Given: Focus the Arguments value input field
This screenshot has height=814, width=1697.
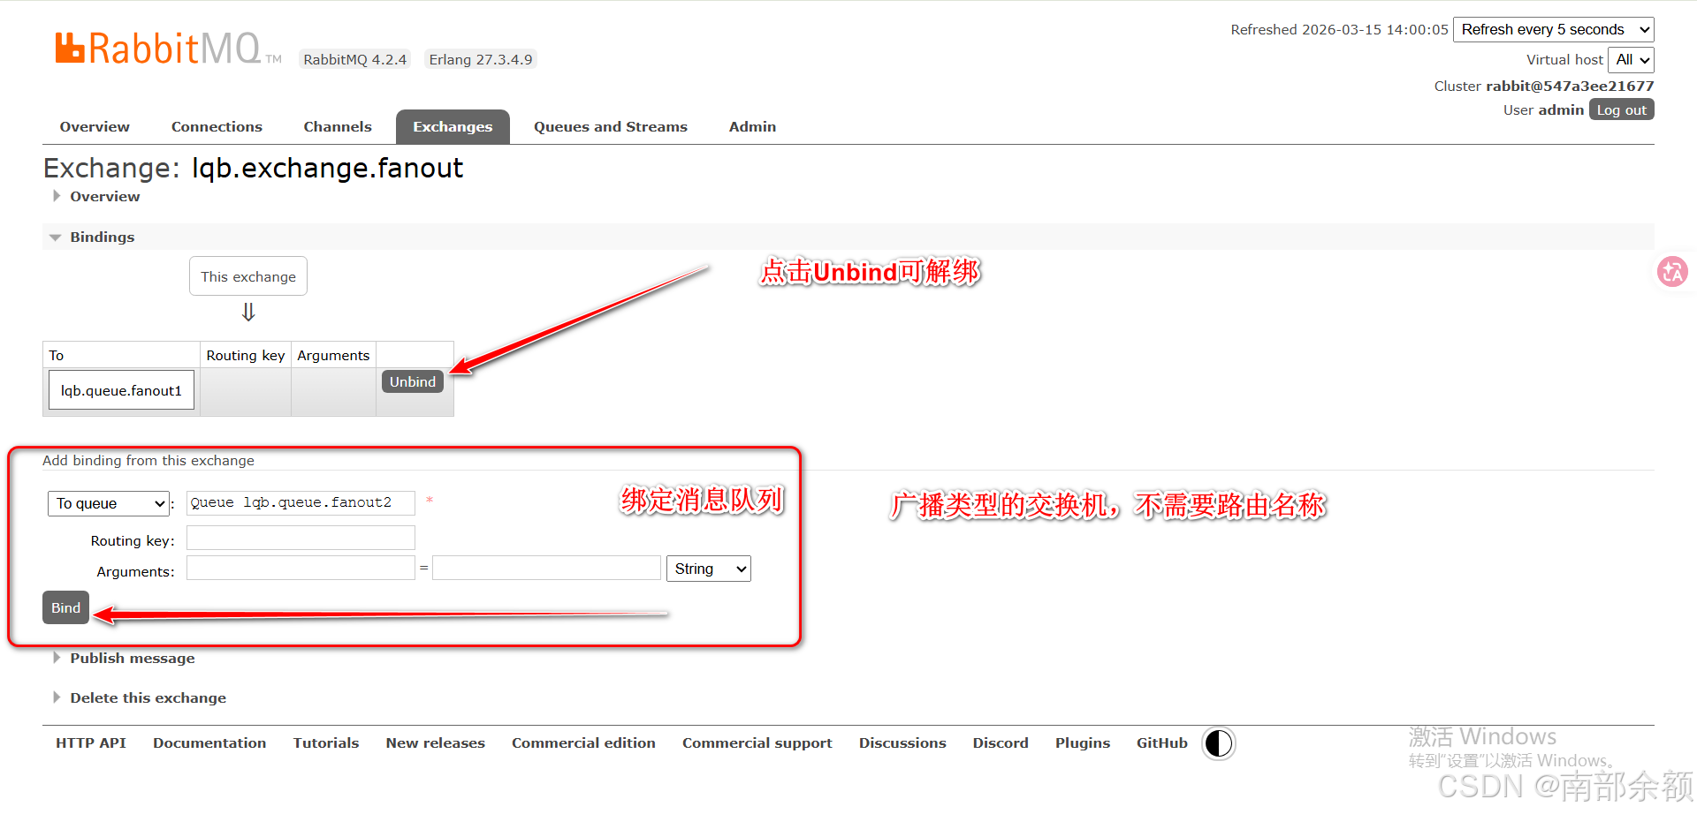Looking at the screenshot, I should point(546,568).
